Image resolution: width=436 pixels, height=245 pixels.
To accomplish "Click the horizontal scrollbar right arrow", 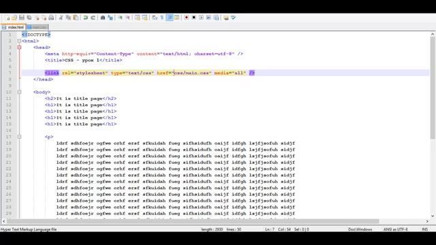I will (427, 221).
